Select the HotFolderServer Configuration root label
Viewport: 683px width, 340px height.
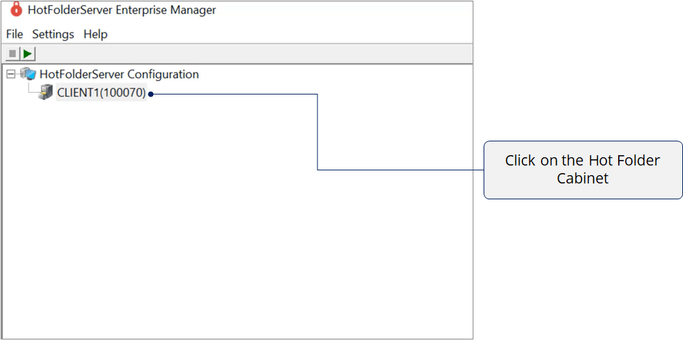[x=119, y=74]
